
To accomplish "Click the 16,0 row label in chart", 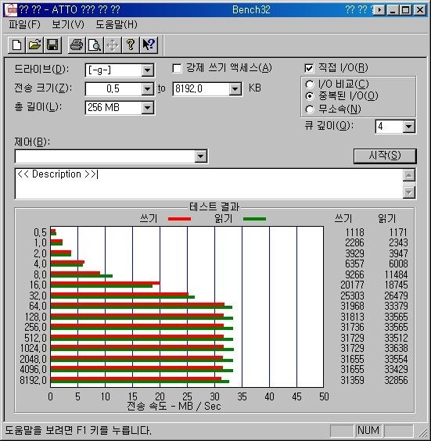I will click(x=38, y=285).
